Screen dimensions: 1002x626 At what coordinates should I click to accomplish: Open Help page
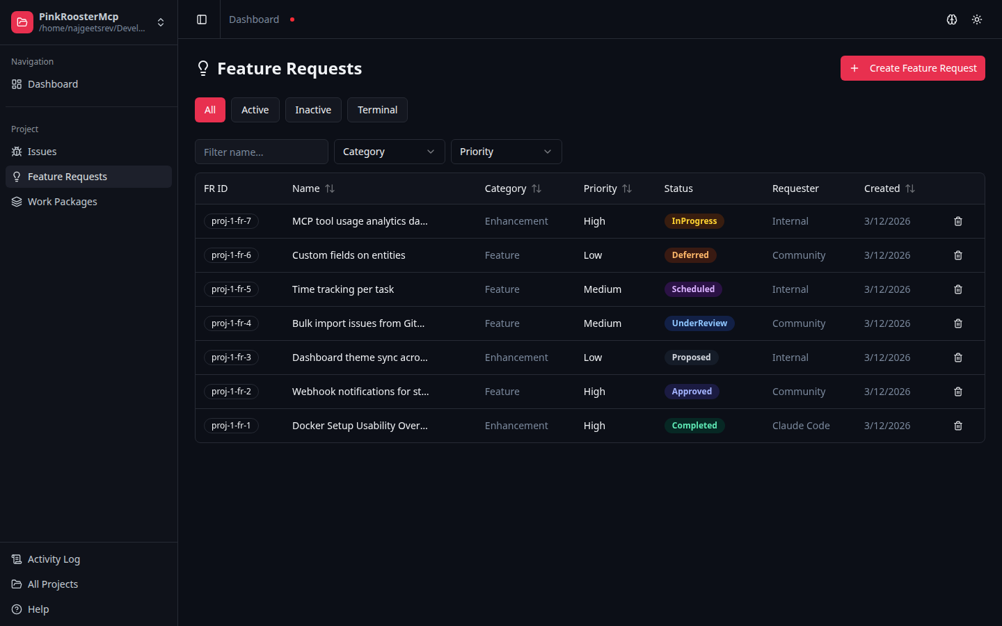pyautogui.click(x=89, y=609)
